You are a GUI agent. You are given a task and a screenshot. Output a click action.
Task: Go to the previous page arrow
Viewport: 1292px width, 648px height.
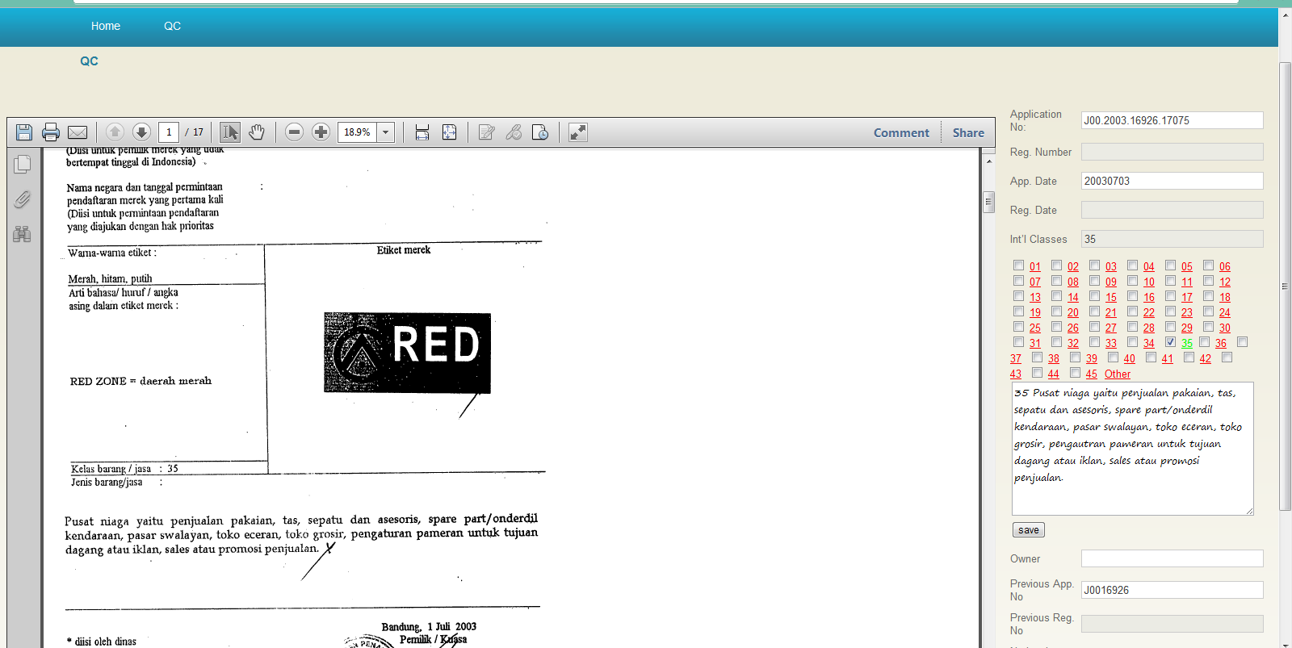click(x=115, y=132)
